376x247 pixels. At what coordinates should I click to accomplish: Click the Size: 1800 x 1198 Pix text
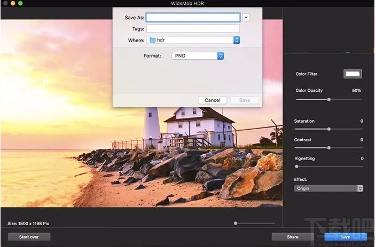pyautogui.click(x=28, y=224)
